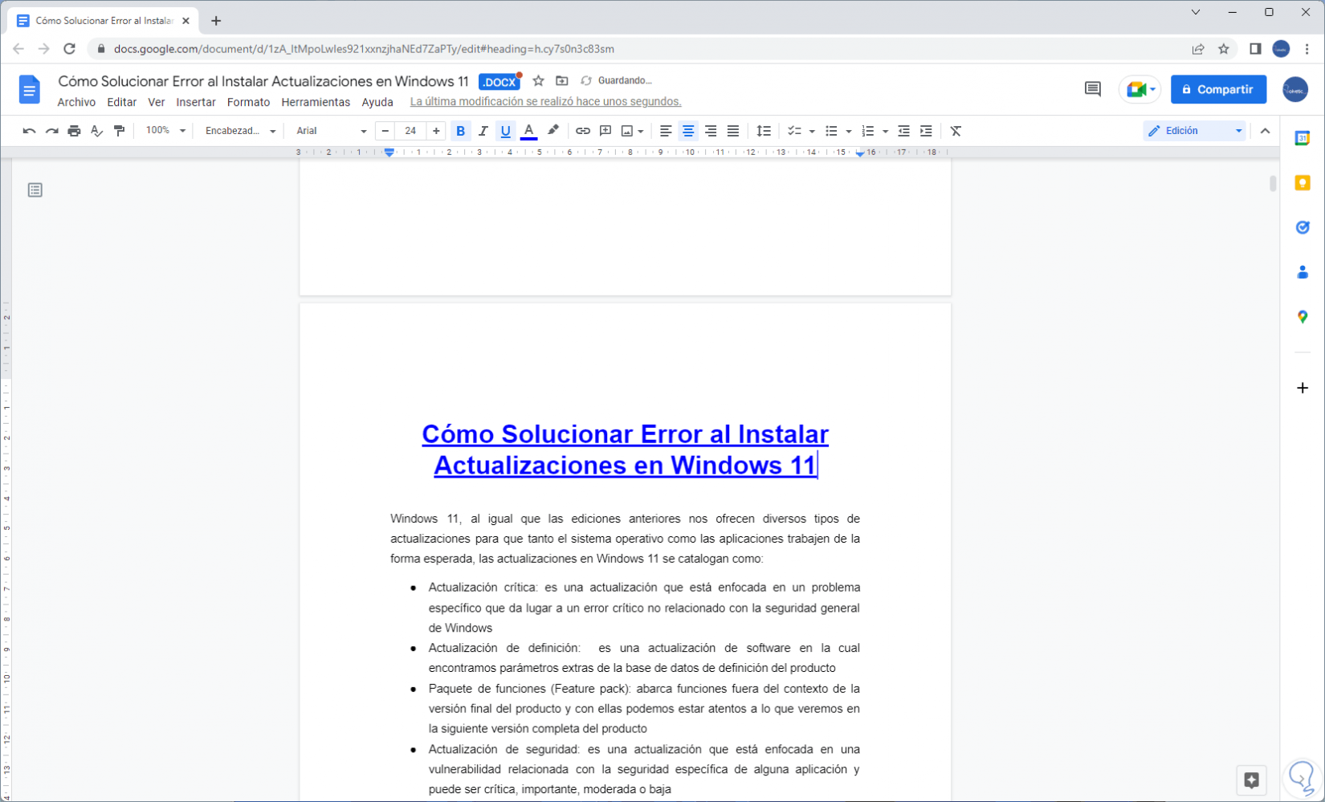1325x802 pixels.
Task: Open Contacts side panel
Action: 1303,272
